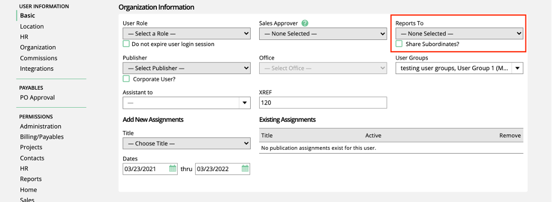552x202 pixels.
Task: Open the Select Publisher dropdown
Action: pos(187,68)
